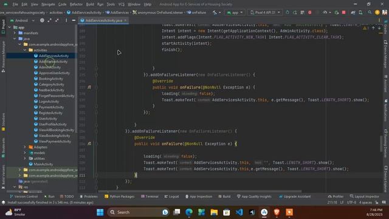Close the AddServicesActivity.java tab
This screenshot has width=389, height=219.
tap(126, 20)
